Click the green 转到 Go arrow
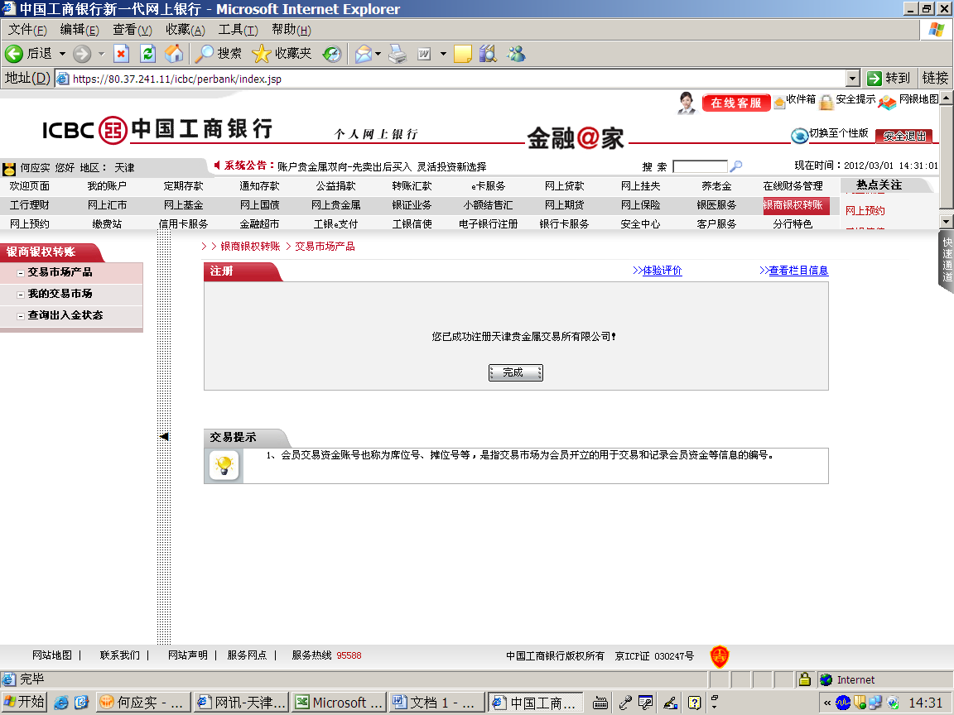This screenshot has width=954, height=715. 874,79
